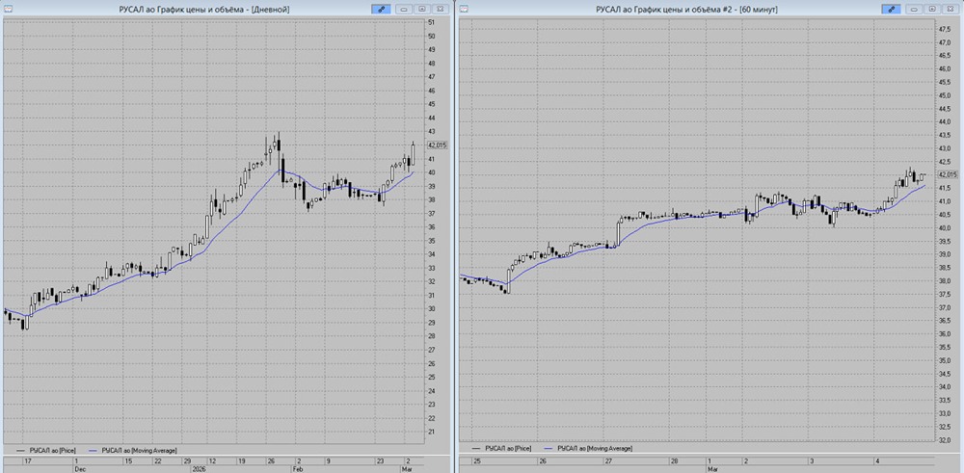Maximize the daily РУСАЛ chart window
Viewport: 964px width, 473px height.
click(422, 9)
